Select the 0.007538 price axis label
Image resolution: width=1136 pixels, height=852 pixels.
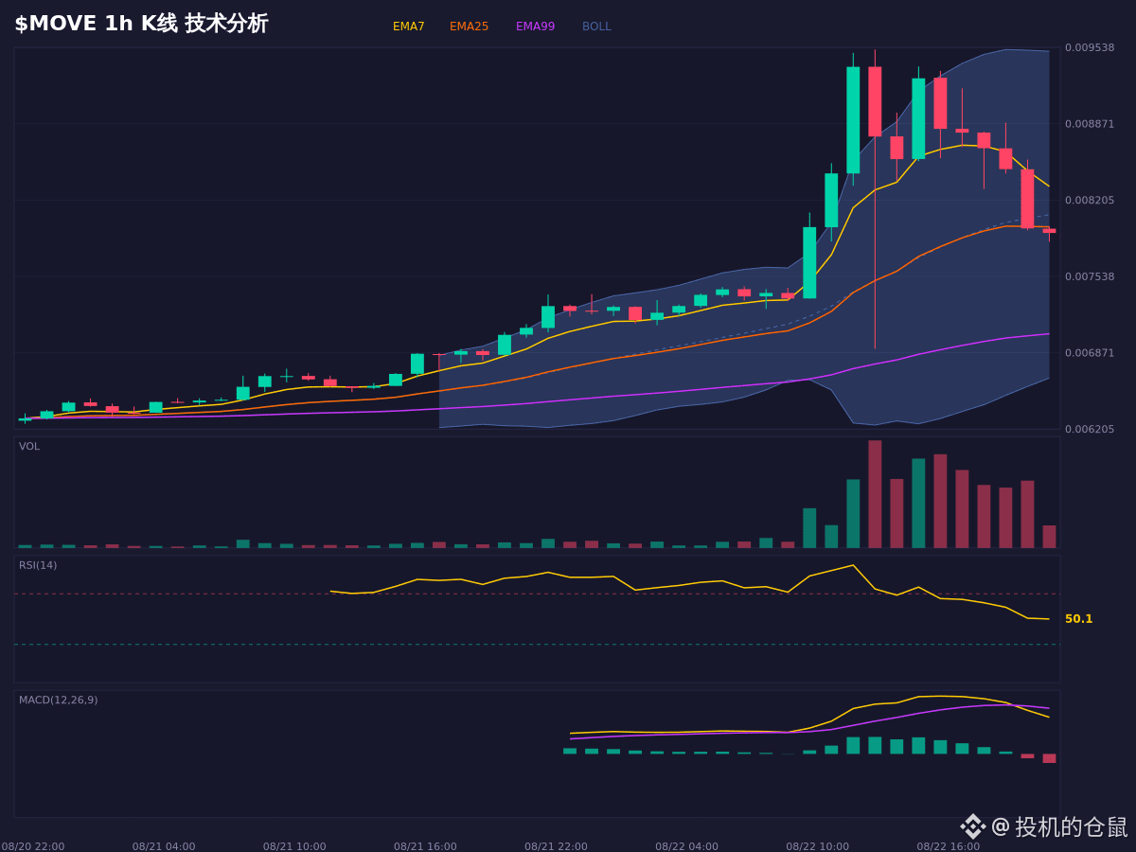1090,276
